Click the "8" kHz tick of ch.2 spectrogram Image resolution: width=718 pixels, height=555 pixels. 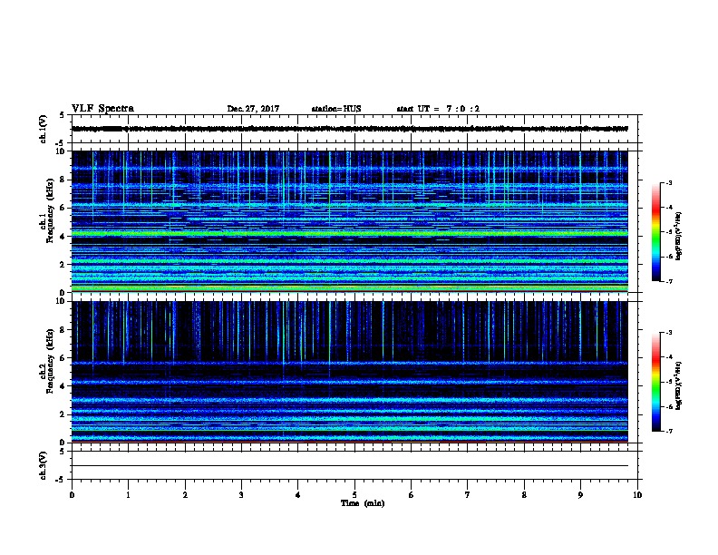tap(64, 330)
